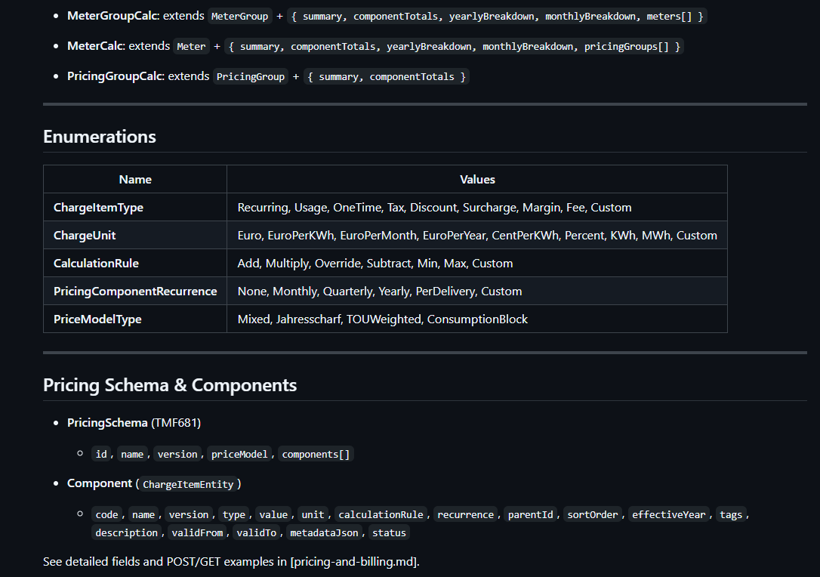Image resolution: width=820 pixels, height=577 pixels.
Task: Click the PricingSchema (TMF681) bullet
Action: tap(134, 423)
